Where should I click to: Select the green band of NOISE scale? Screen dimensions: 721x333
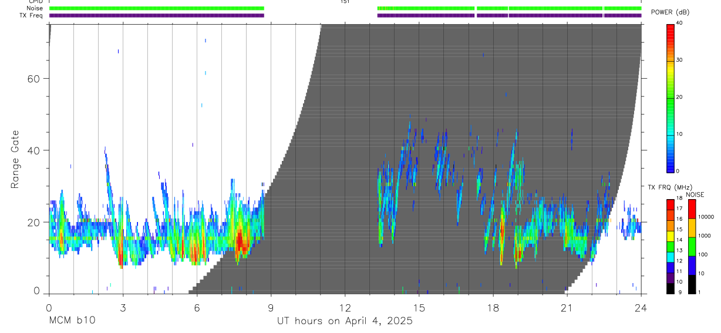(x=691, y=246)
